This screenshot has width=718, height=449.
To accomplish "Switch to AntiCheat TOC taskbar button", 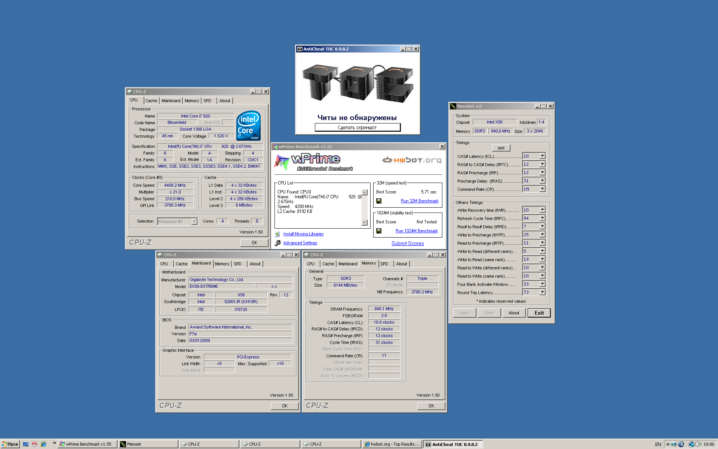I will 453,444.
